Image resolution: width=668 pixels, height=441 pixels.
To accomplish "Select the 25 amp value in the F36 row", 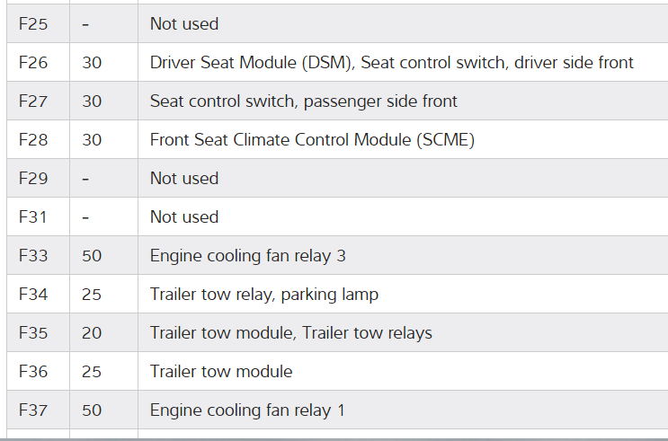I will [x=92, y=372].
